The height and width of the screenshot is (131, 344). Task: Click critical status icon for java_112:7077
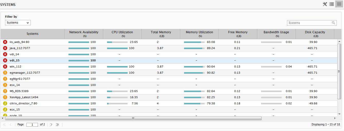(x=5, y=48)
